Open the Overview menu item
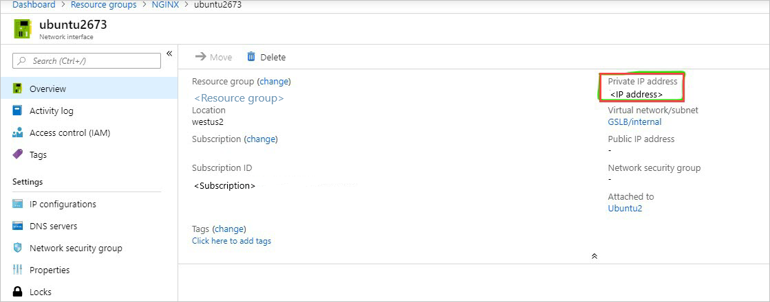This screenshot has height=302, width=770. click(x=89, y=89)
